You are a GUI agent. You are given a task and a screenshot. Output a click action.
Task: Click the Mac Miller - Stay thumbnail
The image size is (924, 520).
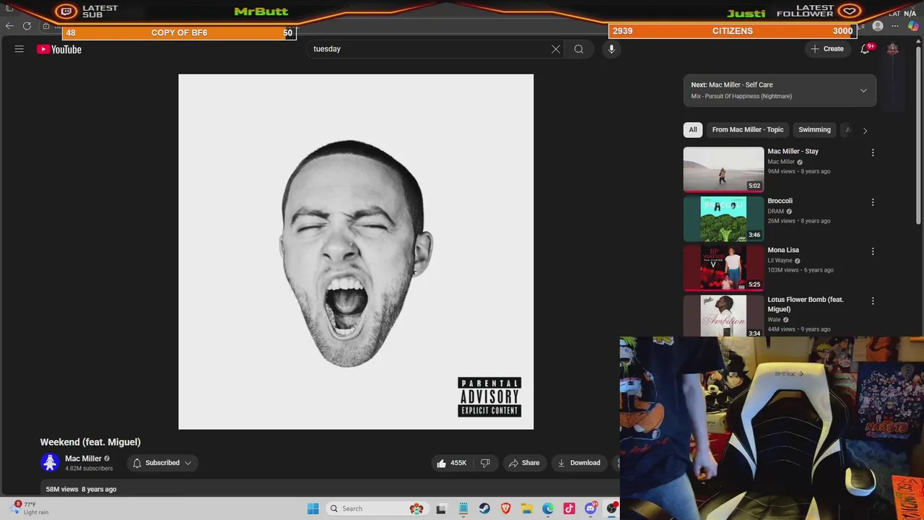(723, 170)
